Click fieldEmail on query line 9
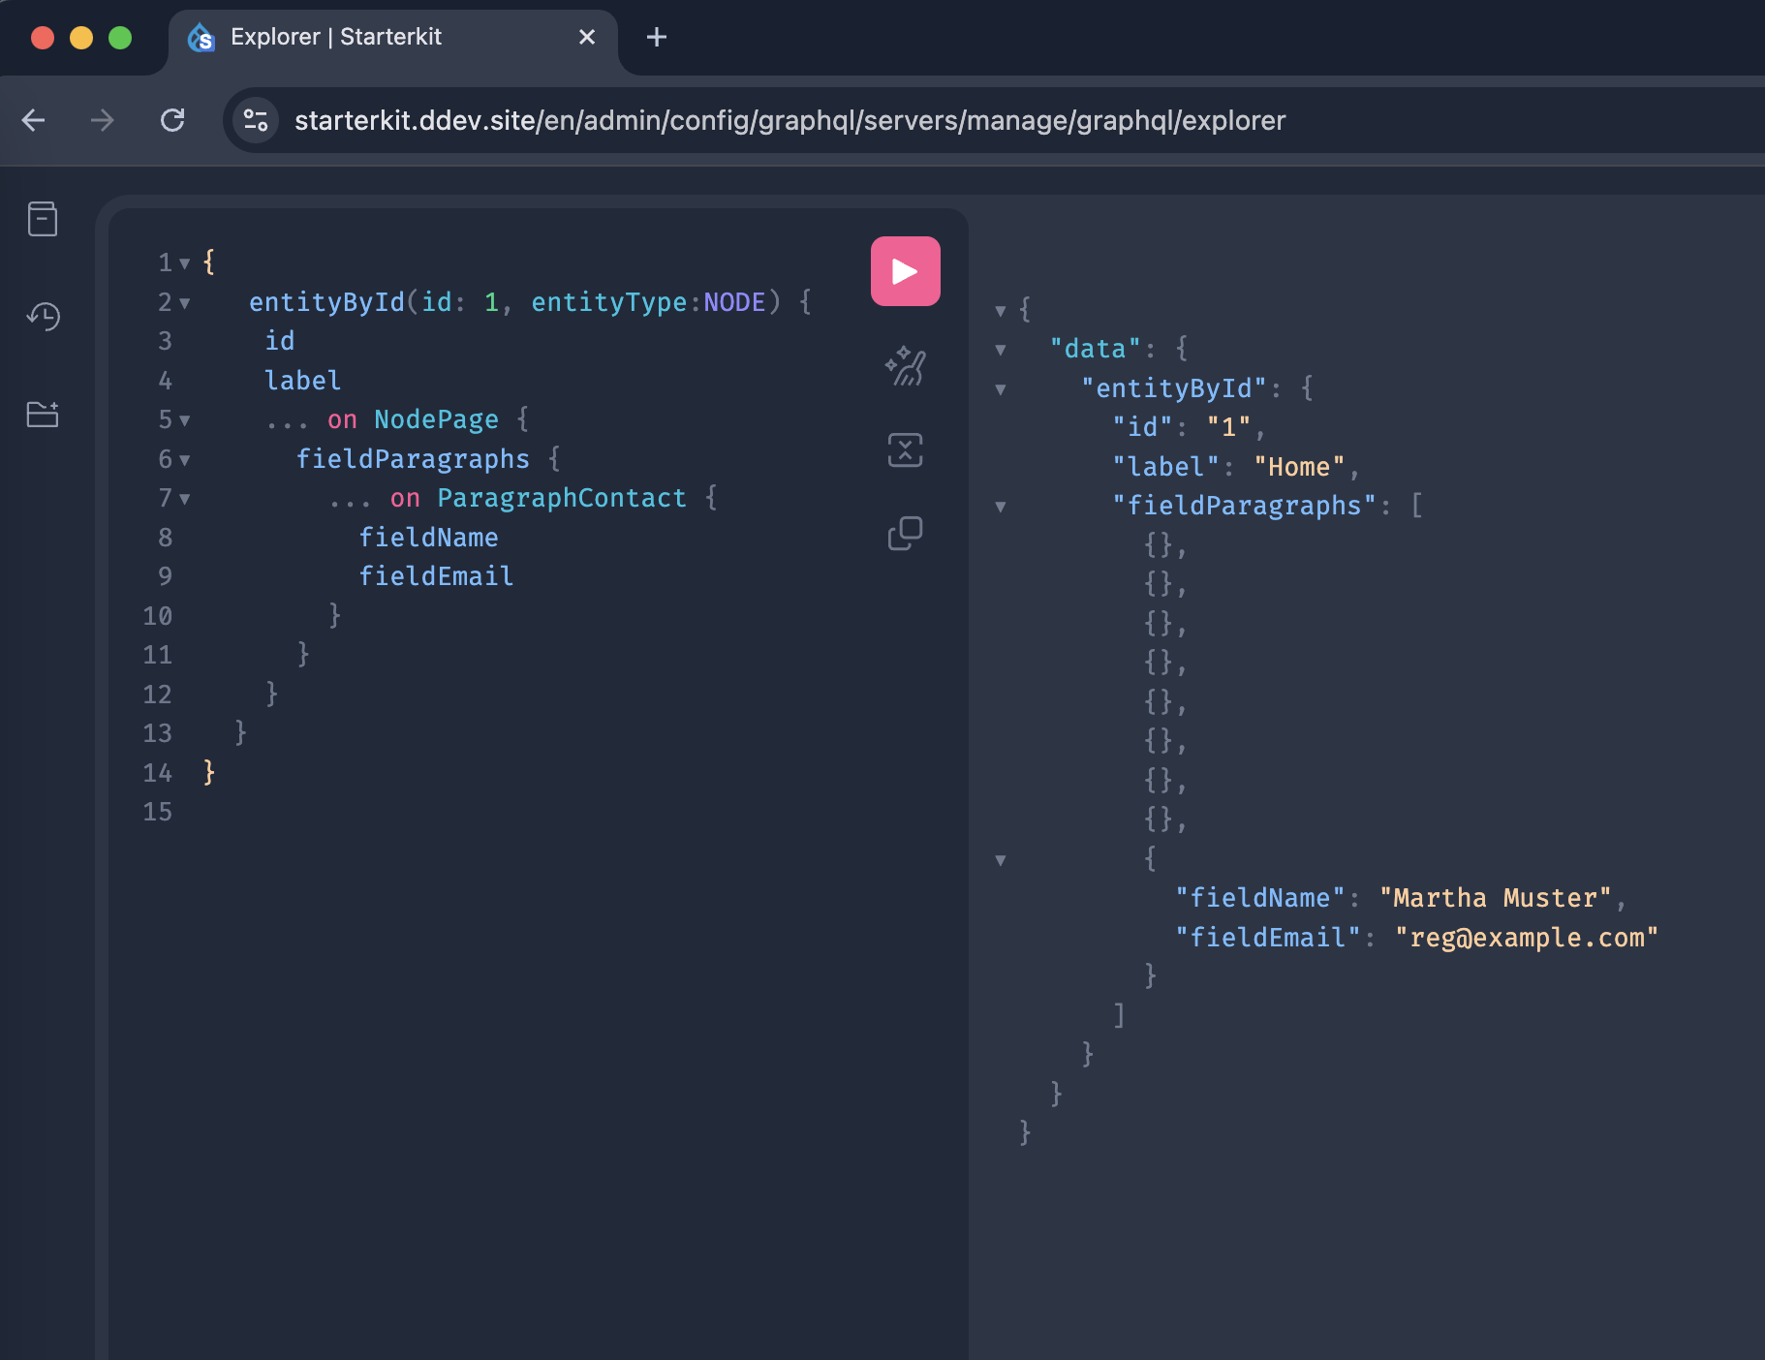 click(x=436, y=576)
